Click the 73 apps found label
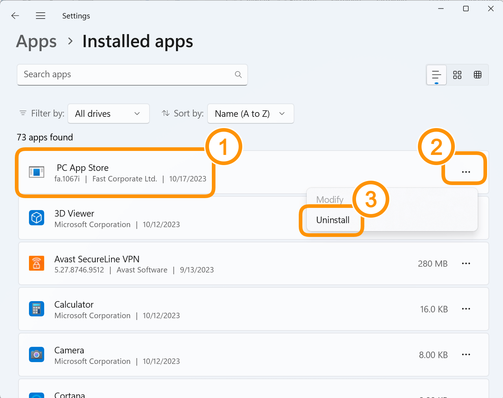The image size is (503, 398). [x=45, y=137]
